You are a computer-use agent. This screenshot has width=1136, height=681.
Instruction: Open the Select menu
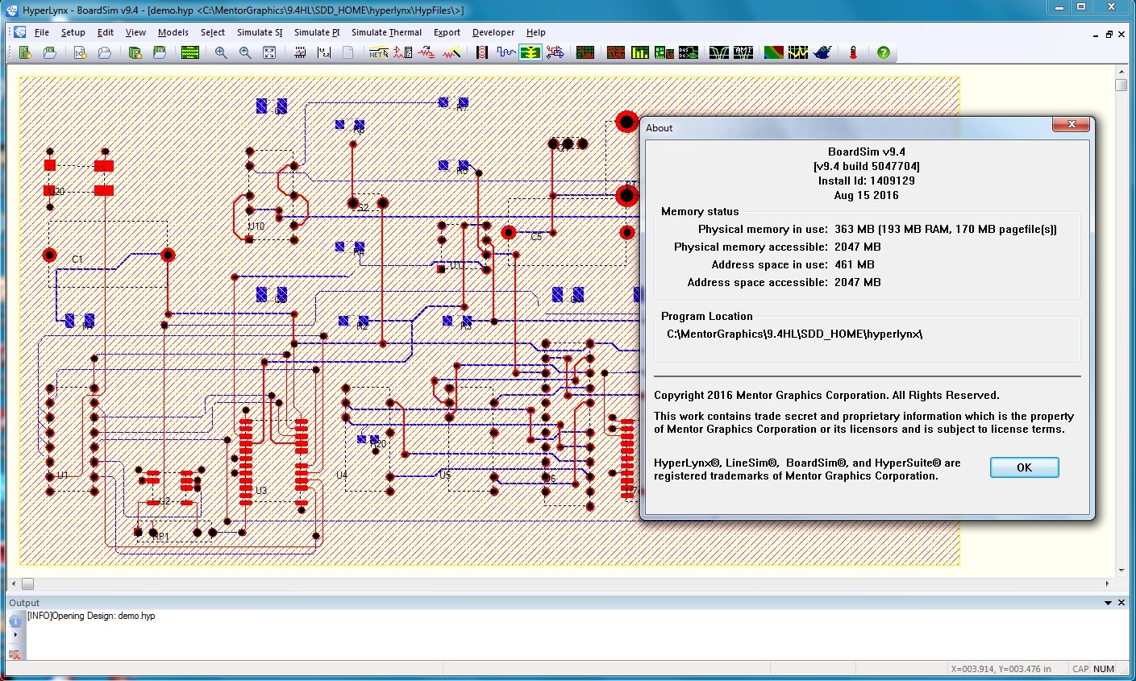[213, 32]
